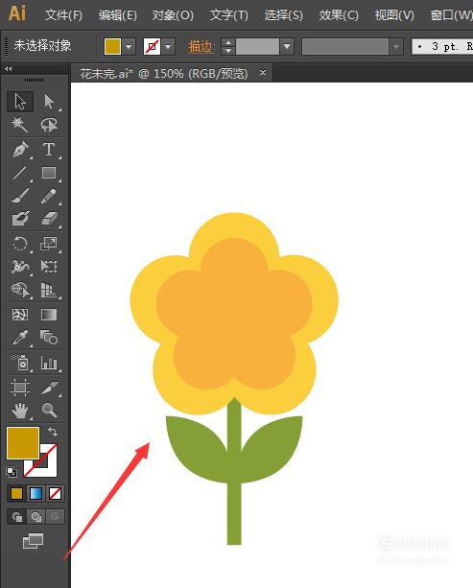Open the stroke color dropdown arrow
Image resolution: width=473 pixels, height=588 pixels.
tap(168, 47)
